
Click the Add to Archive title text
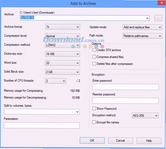[x=83, y=3]
